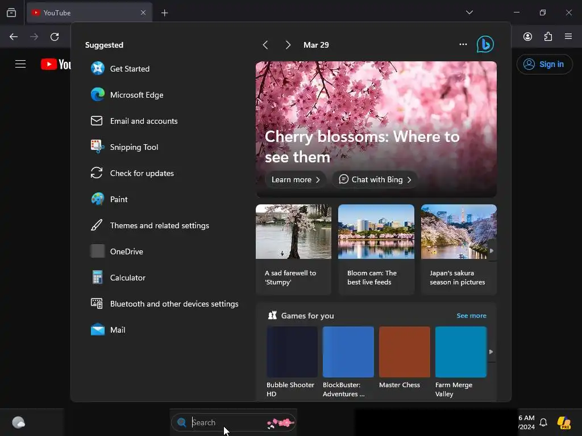Open the BlockBuster: Adventures game
This screenshot has height=436, width=582.
(x=348, y=362)
